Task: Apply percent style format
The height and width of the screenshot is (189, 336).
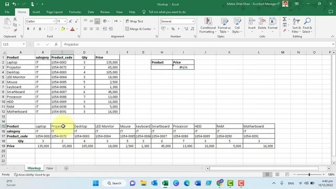Action: point(173,29)
